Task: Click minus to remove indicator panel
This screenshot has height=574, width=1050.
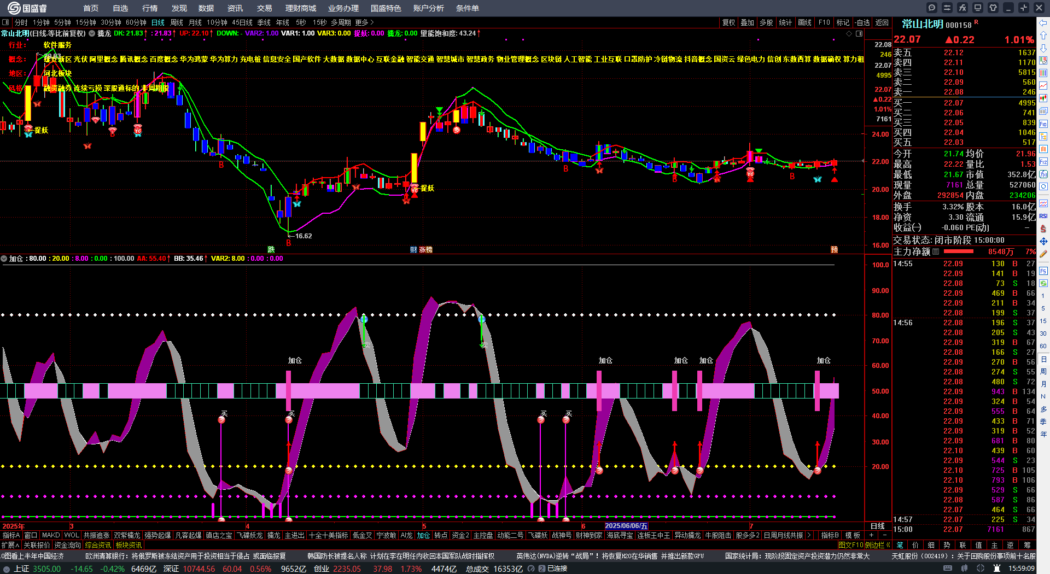Action: 884,535
